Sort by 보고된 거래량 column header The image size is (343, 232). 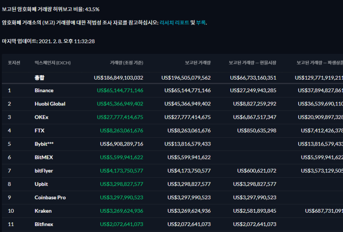(x=198, y=63)
